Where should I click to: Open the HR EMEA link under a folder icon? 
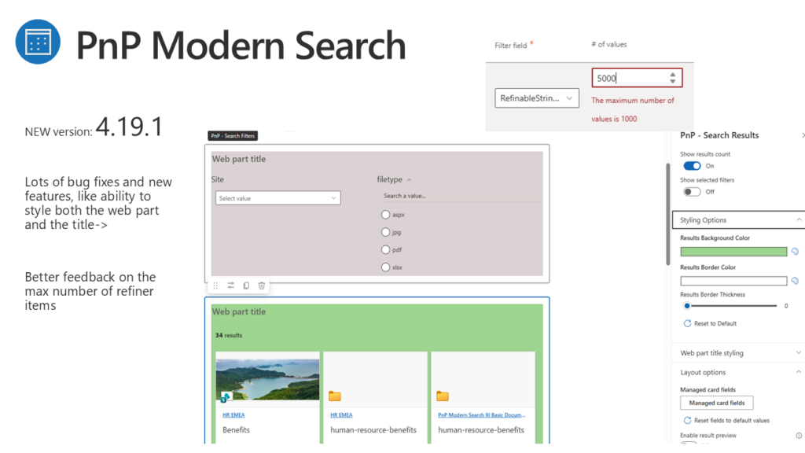[341, 415]
